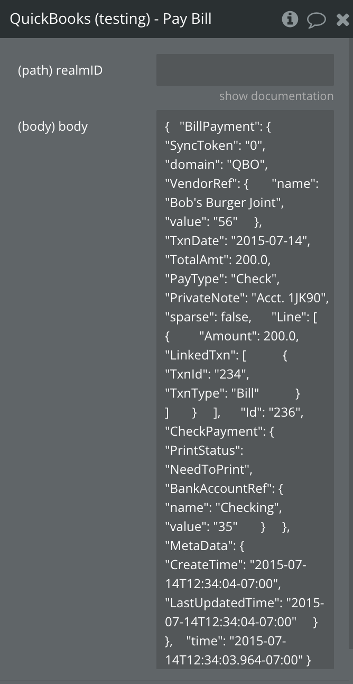The width and height of the screenshot is (353, 684).
Task: Place the cursor on "BillPayment" in the body field
Action: [x=217, y=127]
